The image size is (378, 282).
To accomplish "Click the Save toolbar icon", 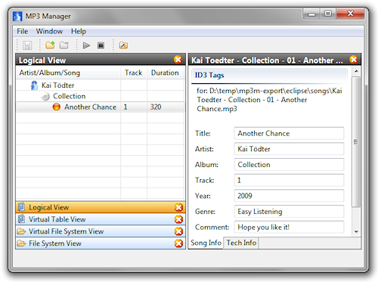I will (27, 45).
